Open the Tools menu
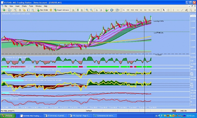The width and height of the screenshot is (197, 118). (31, 6)
